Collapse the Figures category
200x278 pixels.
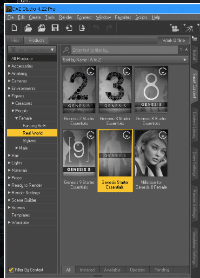[x=9, y=96]
